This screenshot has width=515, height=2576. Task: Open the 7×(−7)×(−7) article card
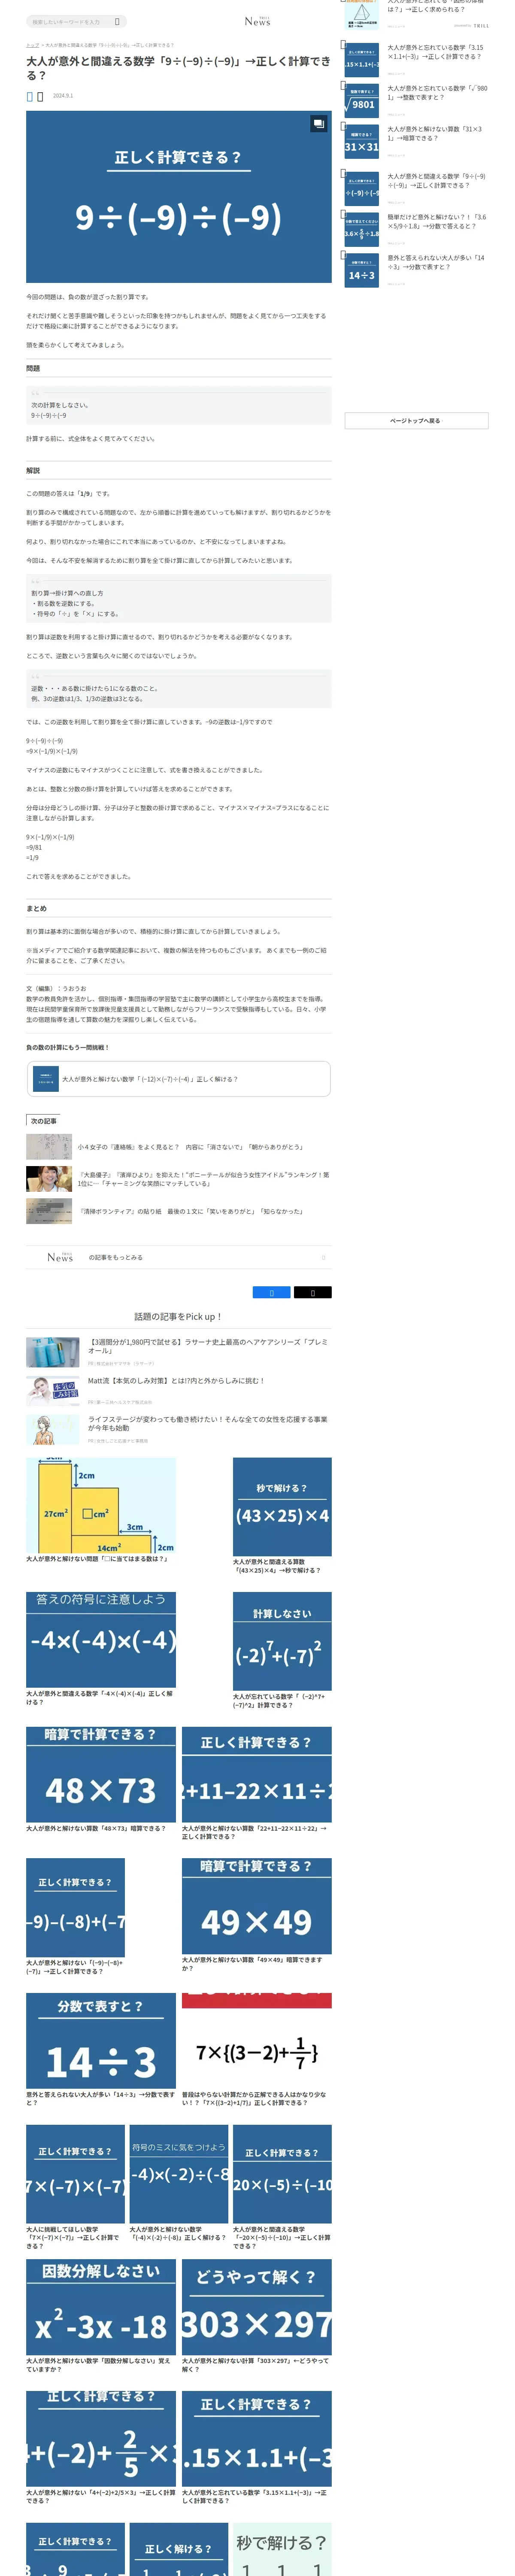tap(75, 2187)
